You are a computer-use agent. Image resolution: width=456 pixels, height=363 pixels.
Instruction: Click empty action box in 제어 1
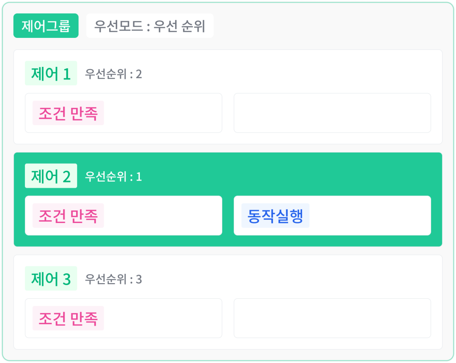point(332,113)
